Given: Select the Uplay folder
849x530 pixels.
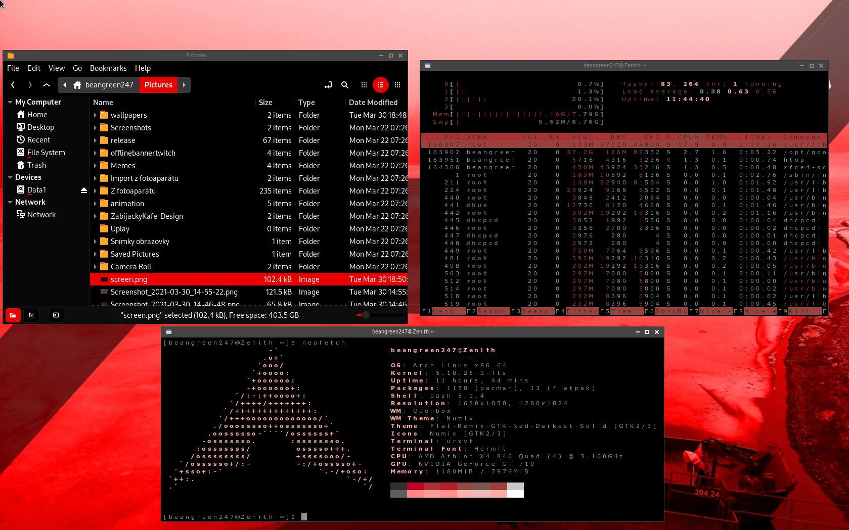Looking at the screenshot, I should 249,229.
